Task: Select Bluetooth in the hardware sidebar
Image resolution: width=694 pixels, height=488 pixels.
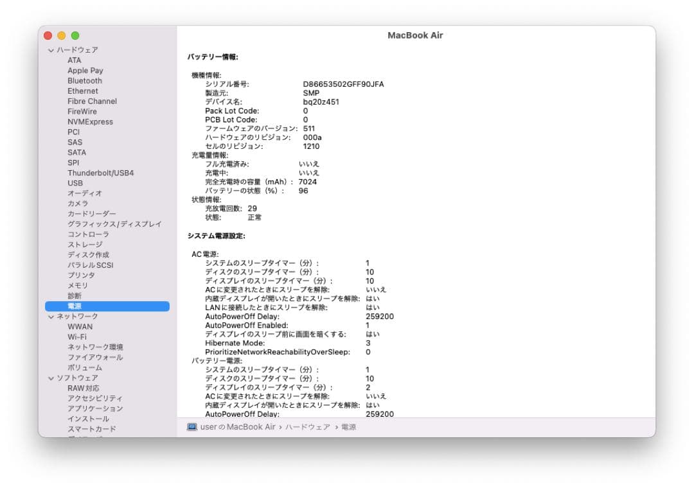Action: click(x=82, y=80)
